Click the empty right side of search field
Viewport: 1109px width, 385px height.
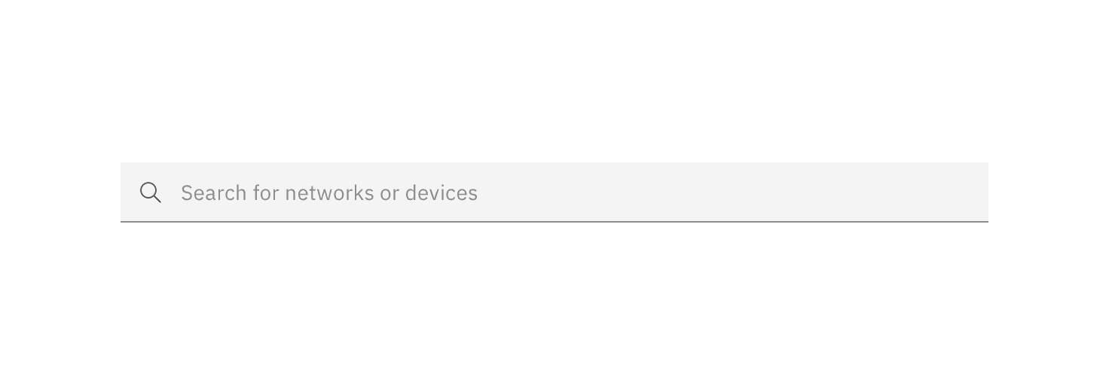pos(829,192)
